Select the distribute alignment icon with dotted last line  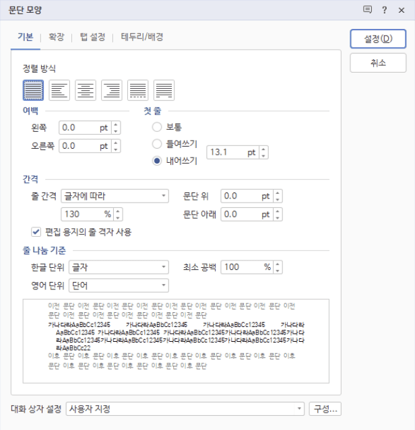(138, 89)
